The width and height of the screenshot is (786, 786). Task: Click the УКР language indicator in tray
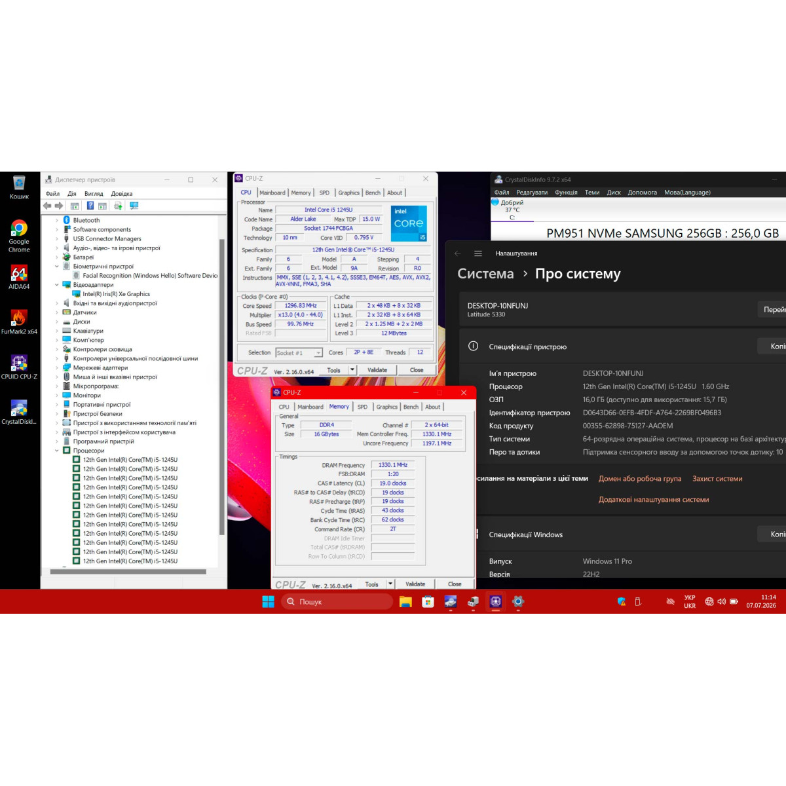(690, 601)
